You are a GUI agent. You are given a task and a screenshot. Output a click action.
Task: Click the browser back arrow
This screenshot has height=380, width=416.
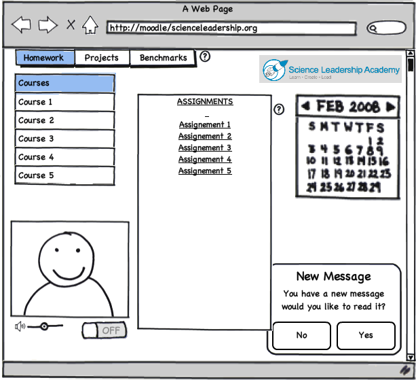pyautogui.click(x=21, y=26)
